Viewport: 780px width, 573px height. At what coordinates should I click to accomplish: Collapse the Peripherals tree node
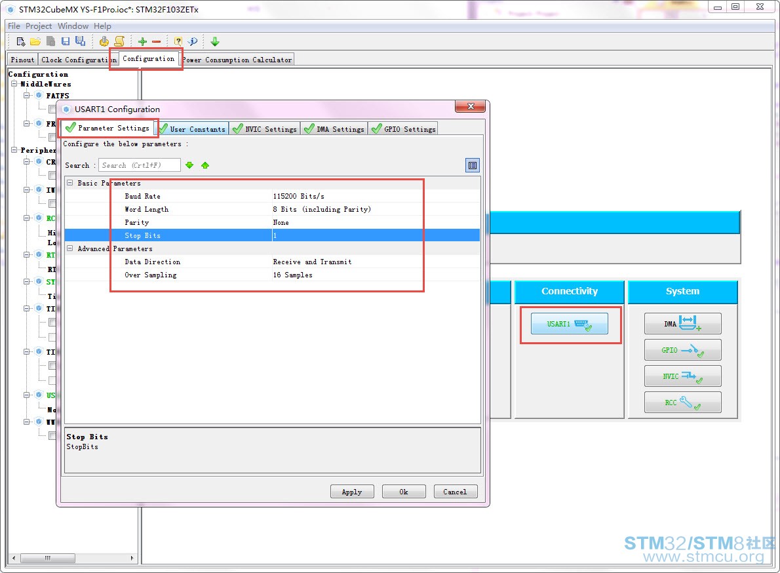click(x=14, y=149)
